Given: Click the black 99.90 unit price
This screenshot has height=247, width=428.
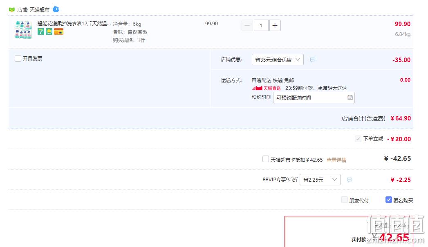Looking at the screenshot, I should (211, 24).
